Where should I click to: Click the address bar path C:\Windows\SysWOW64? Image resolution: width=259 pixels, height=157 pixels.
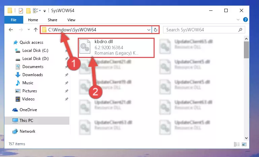tap(72, 30)
